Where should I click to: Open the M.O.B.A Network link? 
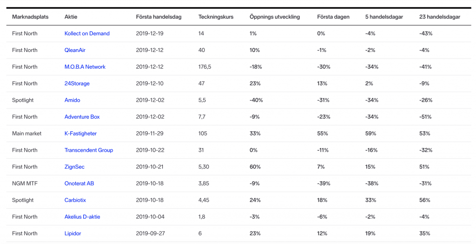[85, 67]
